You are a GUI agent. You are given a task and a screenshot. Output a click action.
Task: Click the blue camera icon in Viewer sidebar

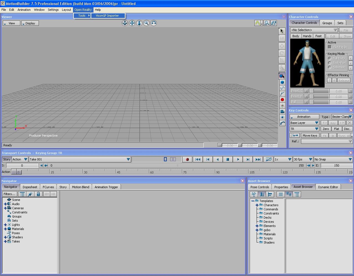pos(282,111)
